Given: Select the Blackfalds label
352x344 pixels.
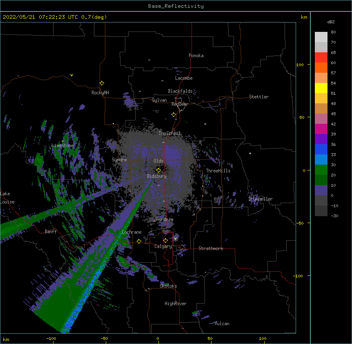Looking at the screenshot, I should (180, 91).
